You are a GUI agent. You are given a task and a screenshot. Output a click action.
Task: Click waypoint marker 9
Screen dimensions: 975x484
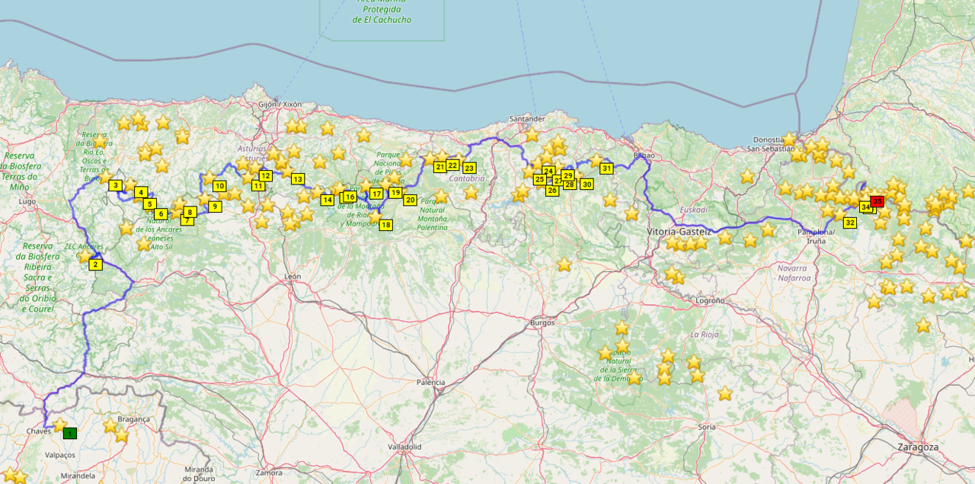[x=215, y=206]
